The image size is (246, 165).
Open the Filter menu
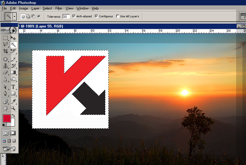(59, 8)
